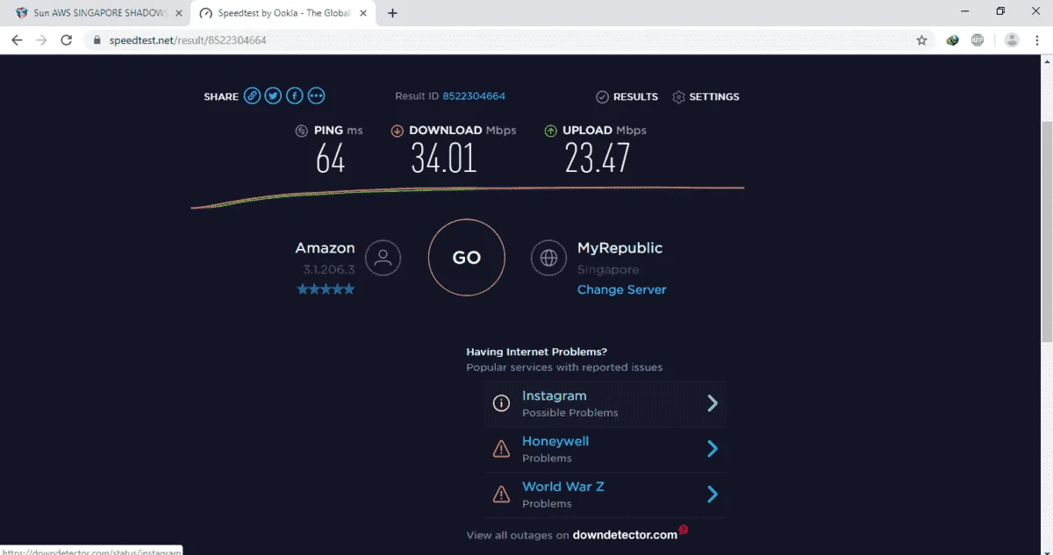Click the ping value 64
This screenshot has width=1053, height=555.
pyautogui.click(x=330, y=159)
